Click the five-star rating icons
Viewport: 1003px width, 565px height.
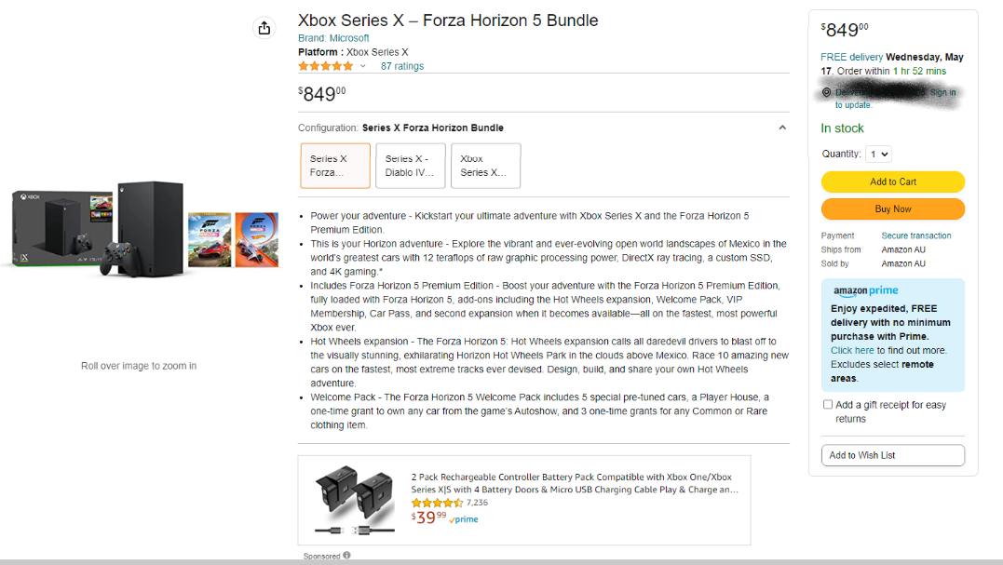point(325,66)
